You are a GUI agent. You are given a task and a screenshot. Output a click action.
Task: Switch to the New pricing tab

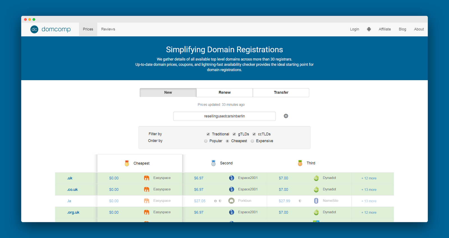click(168, 93)
